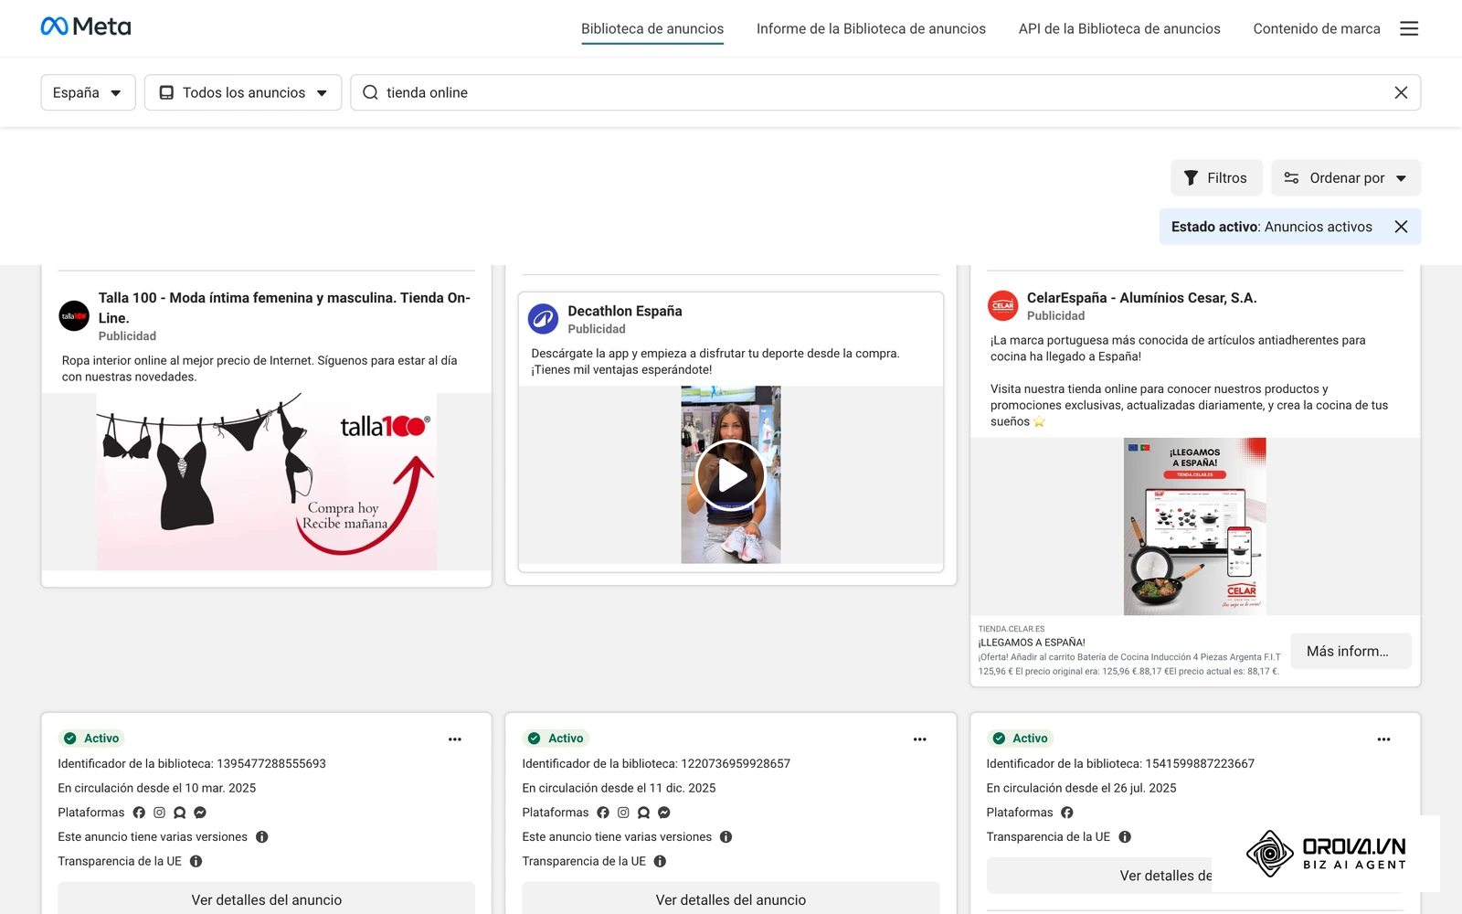Screen dimensions: 1462x914
Task: View ad details for ad 1541599887223667
Action: [x=1099, y=876]
